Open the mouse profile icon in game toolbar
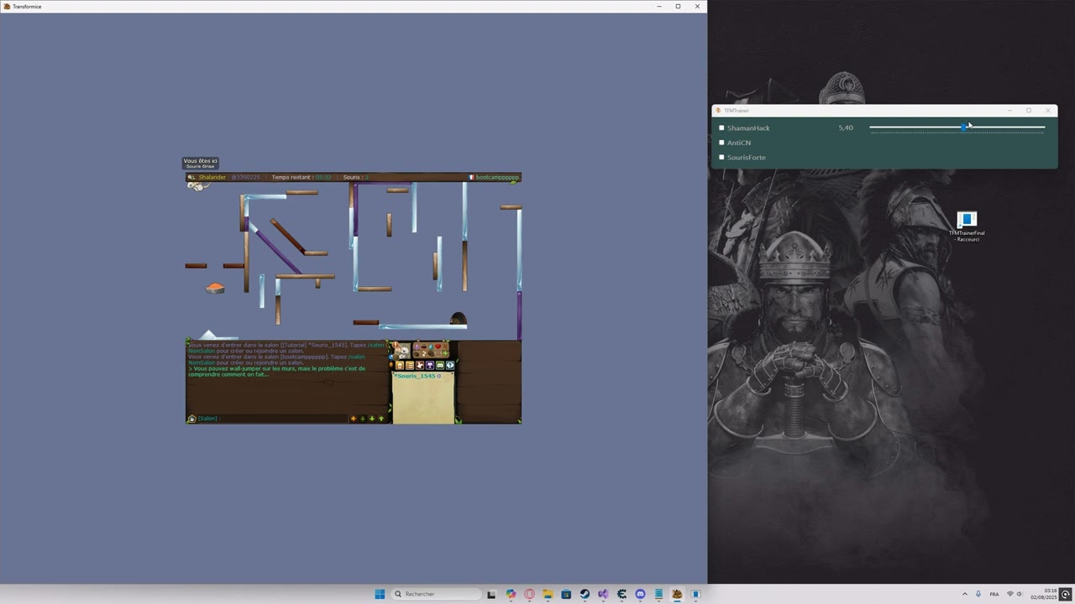The width and height of the screenshot is (1075, 604). pos(420,365)
